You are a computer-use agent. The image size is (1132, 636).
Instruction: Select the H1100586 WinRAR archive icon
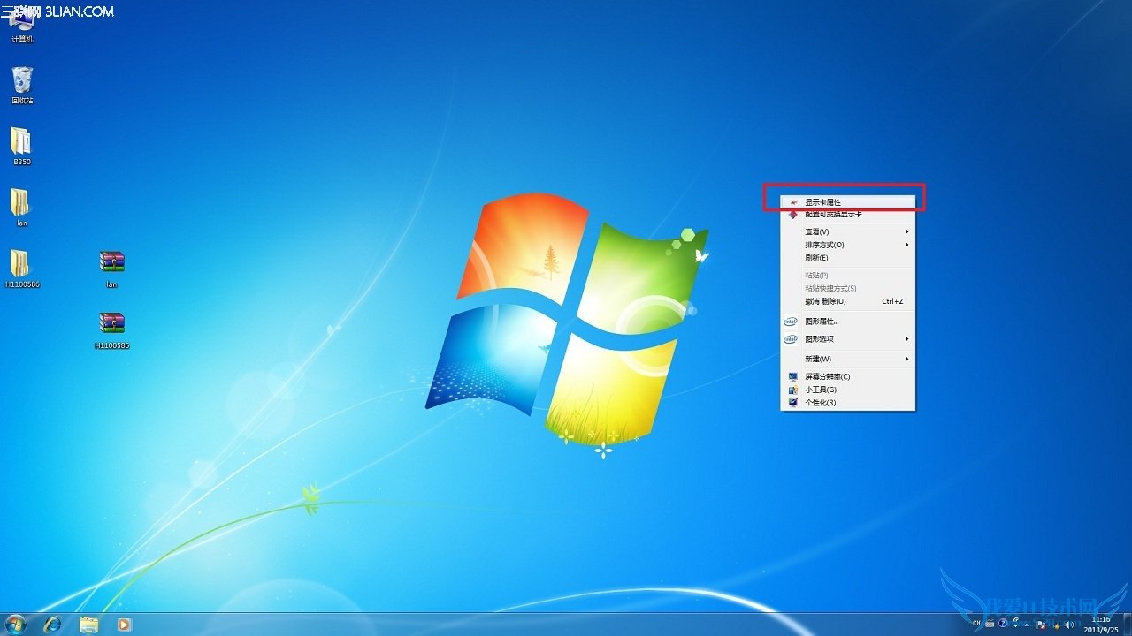111,325
